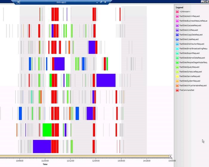
Task: Select the FastStatsCubeRequest legend icon
Action: click(177, 39)
